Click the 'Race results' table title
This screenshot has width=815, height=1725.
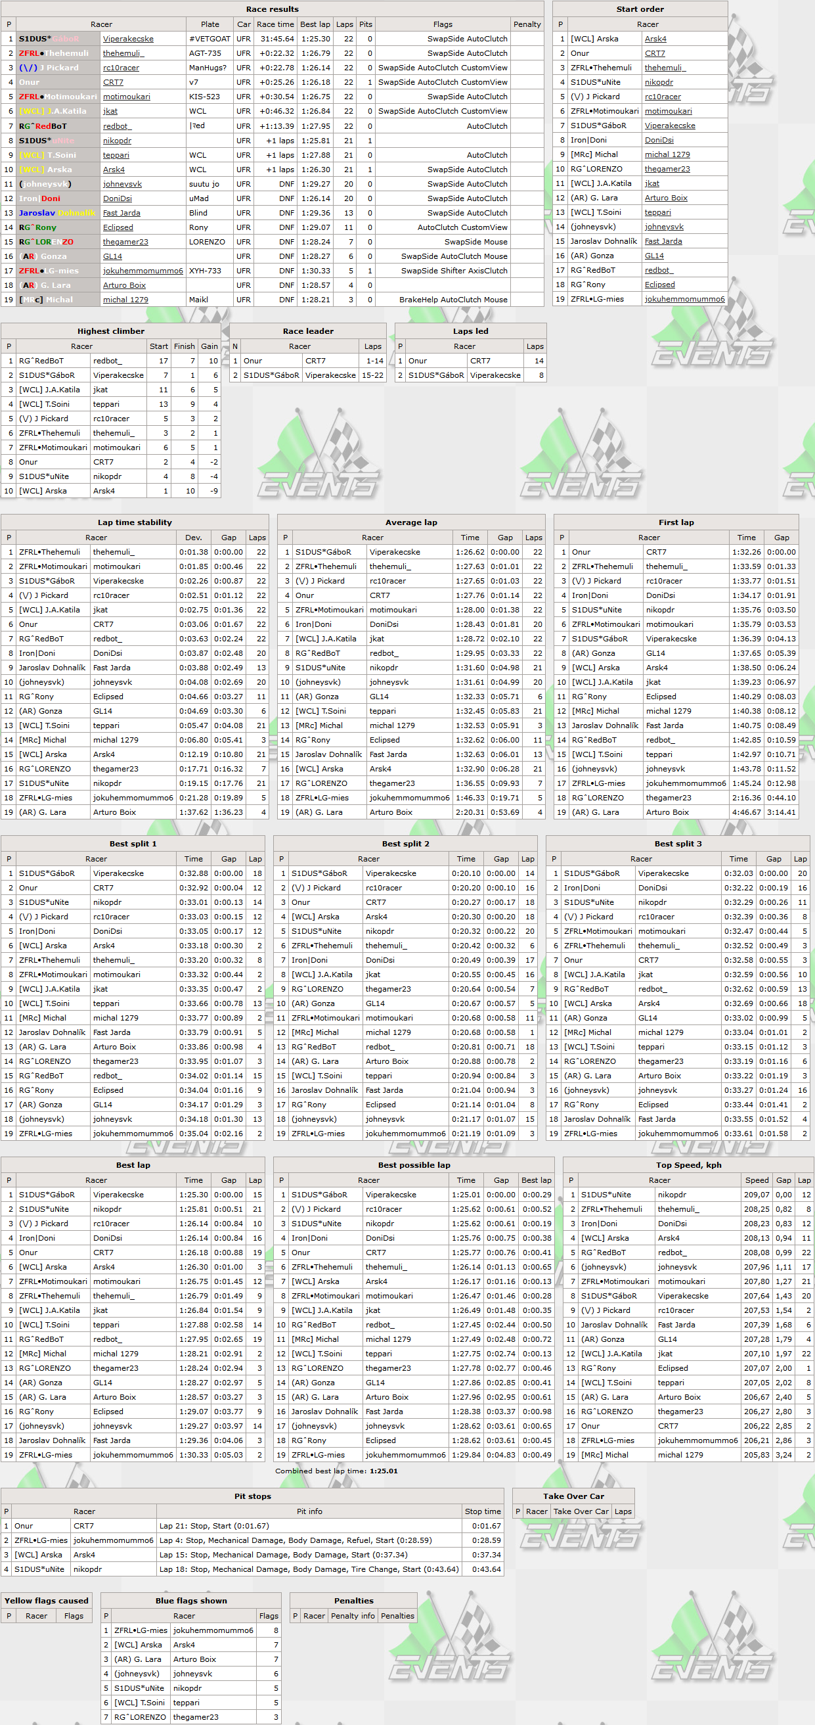coord(273,9)
